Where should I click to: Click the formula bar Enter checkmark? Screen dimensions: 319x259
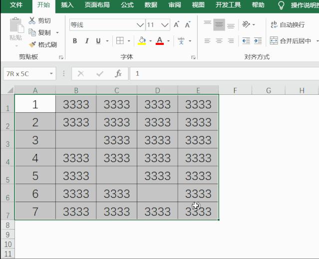pos(100,73)
